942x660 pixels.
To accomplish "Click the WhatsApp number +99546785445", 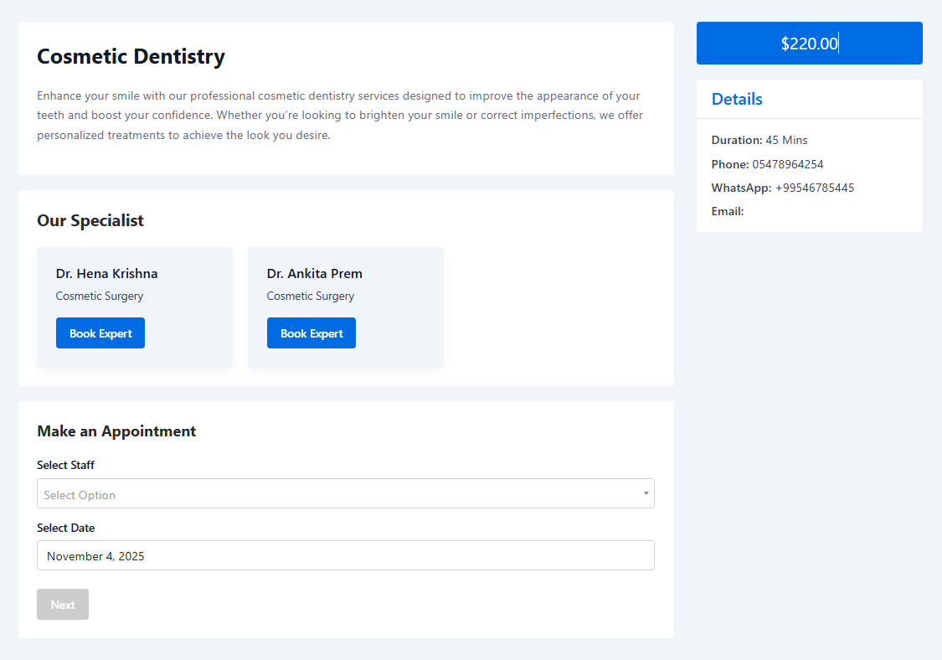I will point(815,188).
